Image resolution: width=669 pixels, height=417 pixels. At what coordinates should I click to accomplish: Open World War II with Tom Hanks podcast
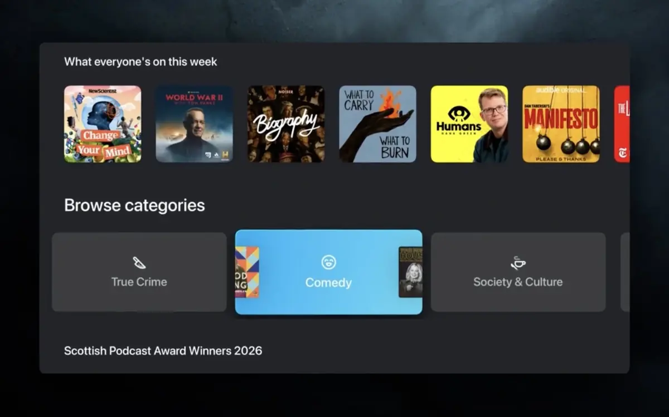(194, 124)
